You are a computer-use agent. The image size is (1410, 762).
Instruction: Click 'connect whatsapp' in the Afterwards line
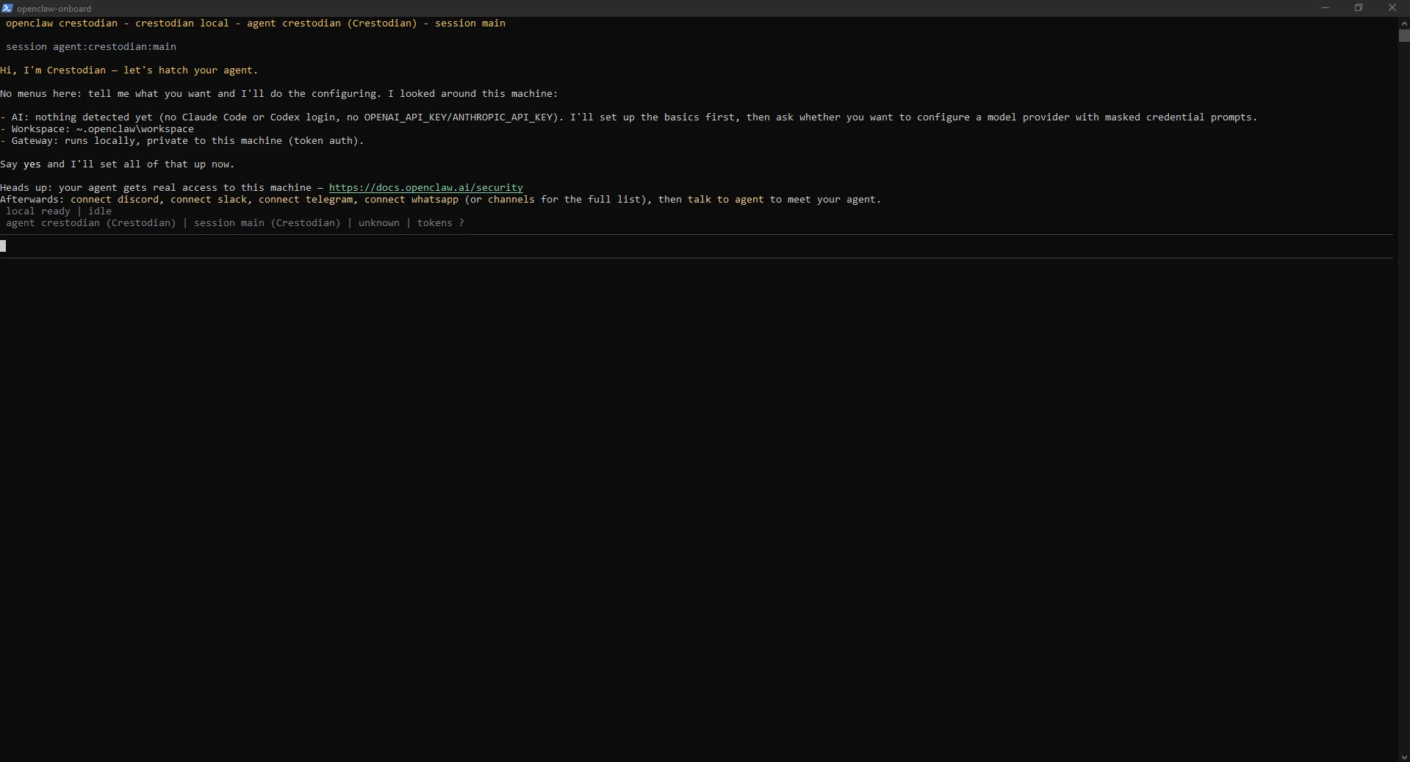coord(411,199)
